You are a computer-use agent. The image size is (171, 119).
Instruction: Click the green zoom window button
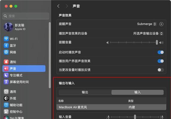coord(16,6)
